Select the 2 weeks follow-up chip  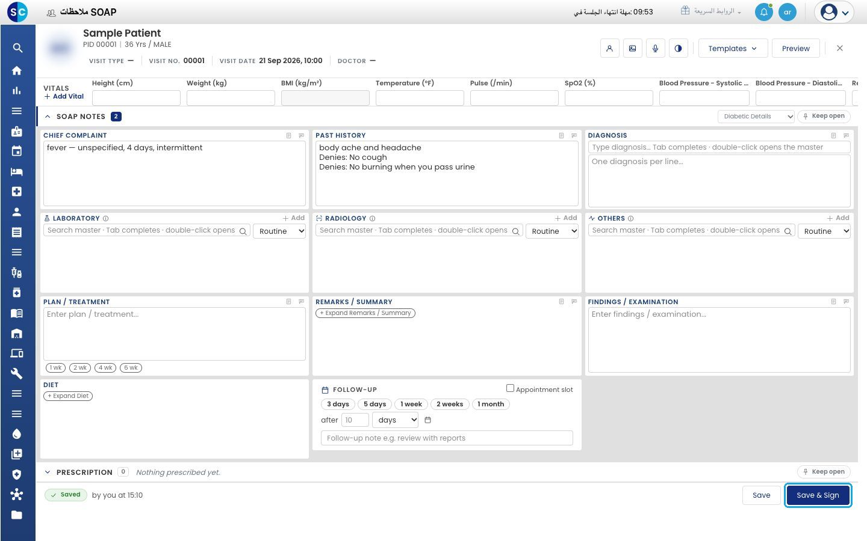450,405
